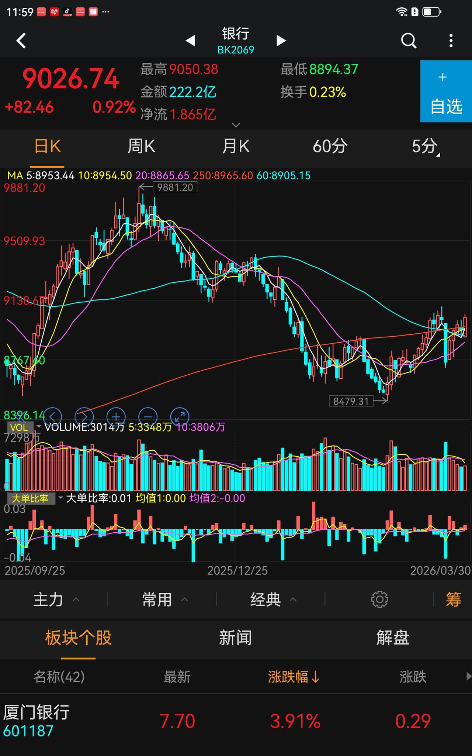The width and height of the screenshot is (472, 756).
Task: Sort by 最新 column header
Action: [x=177, y=677]
